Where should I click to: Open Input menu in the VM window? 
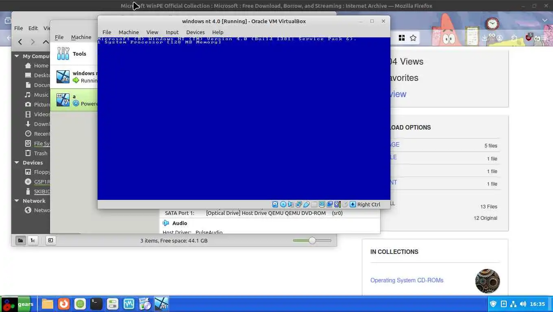pos(172,32)
